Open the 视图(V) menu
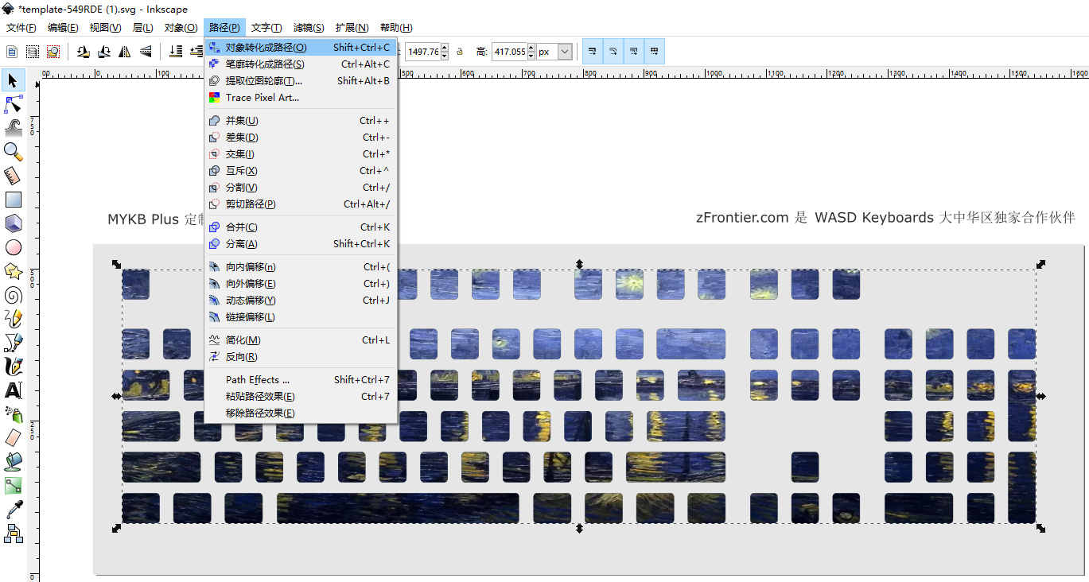Screen dimensions: 1089x582 [105, 28]
